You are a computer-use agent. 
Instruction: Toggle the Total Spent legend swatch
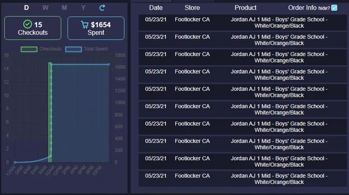[73, 49]
